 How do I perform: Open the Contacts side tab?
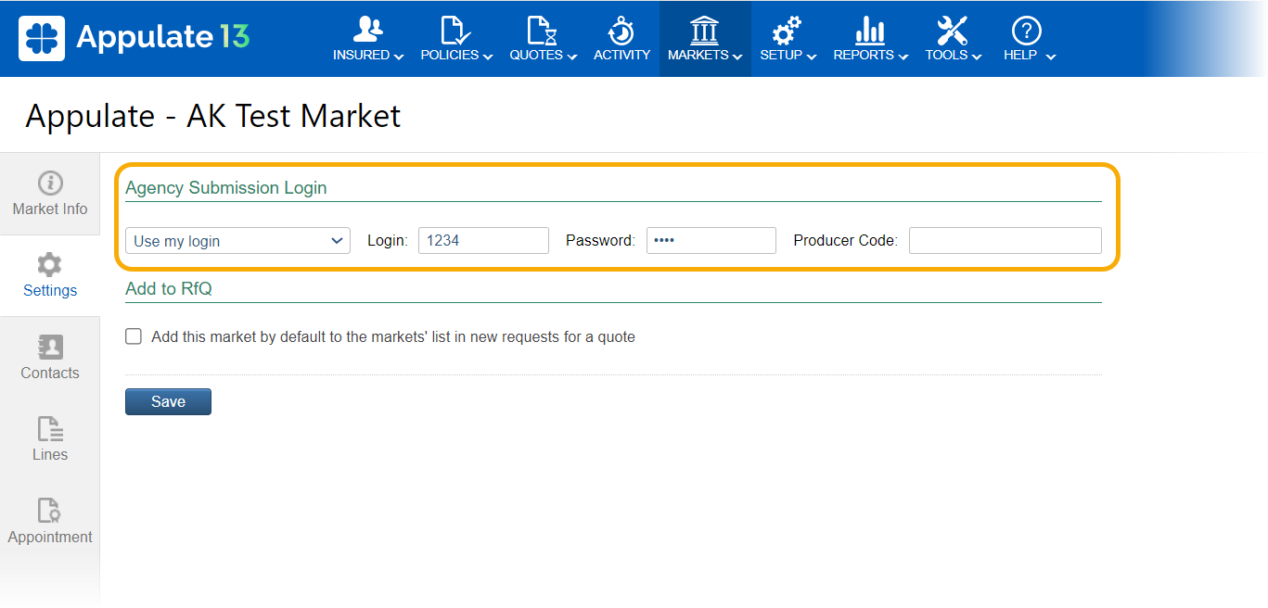(x=50, y=358)
